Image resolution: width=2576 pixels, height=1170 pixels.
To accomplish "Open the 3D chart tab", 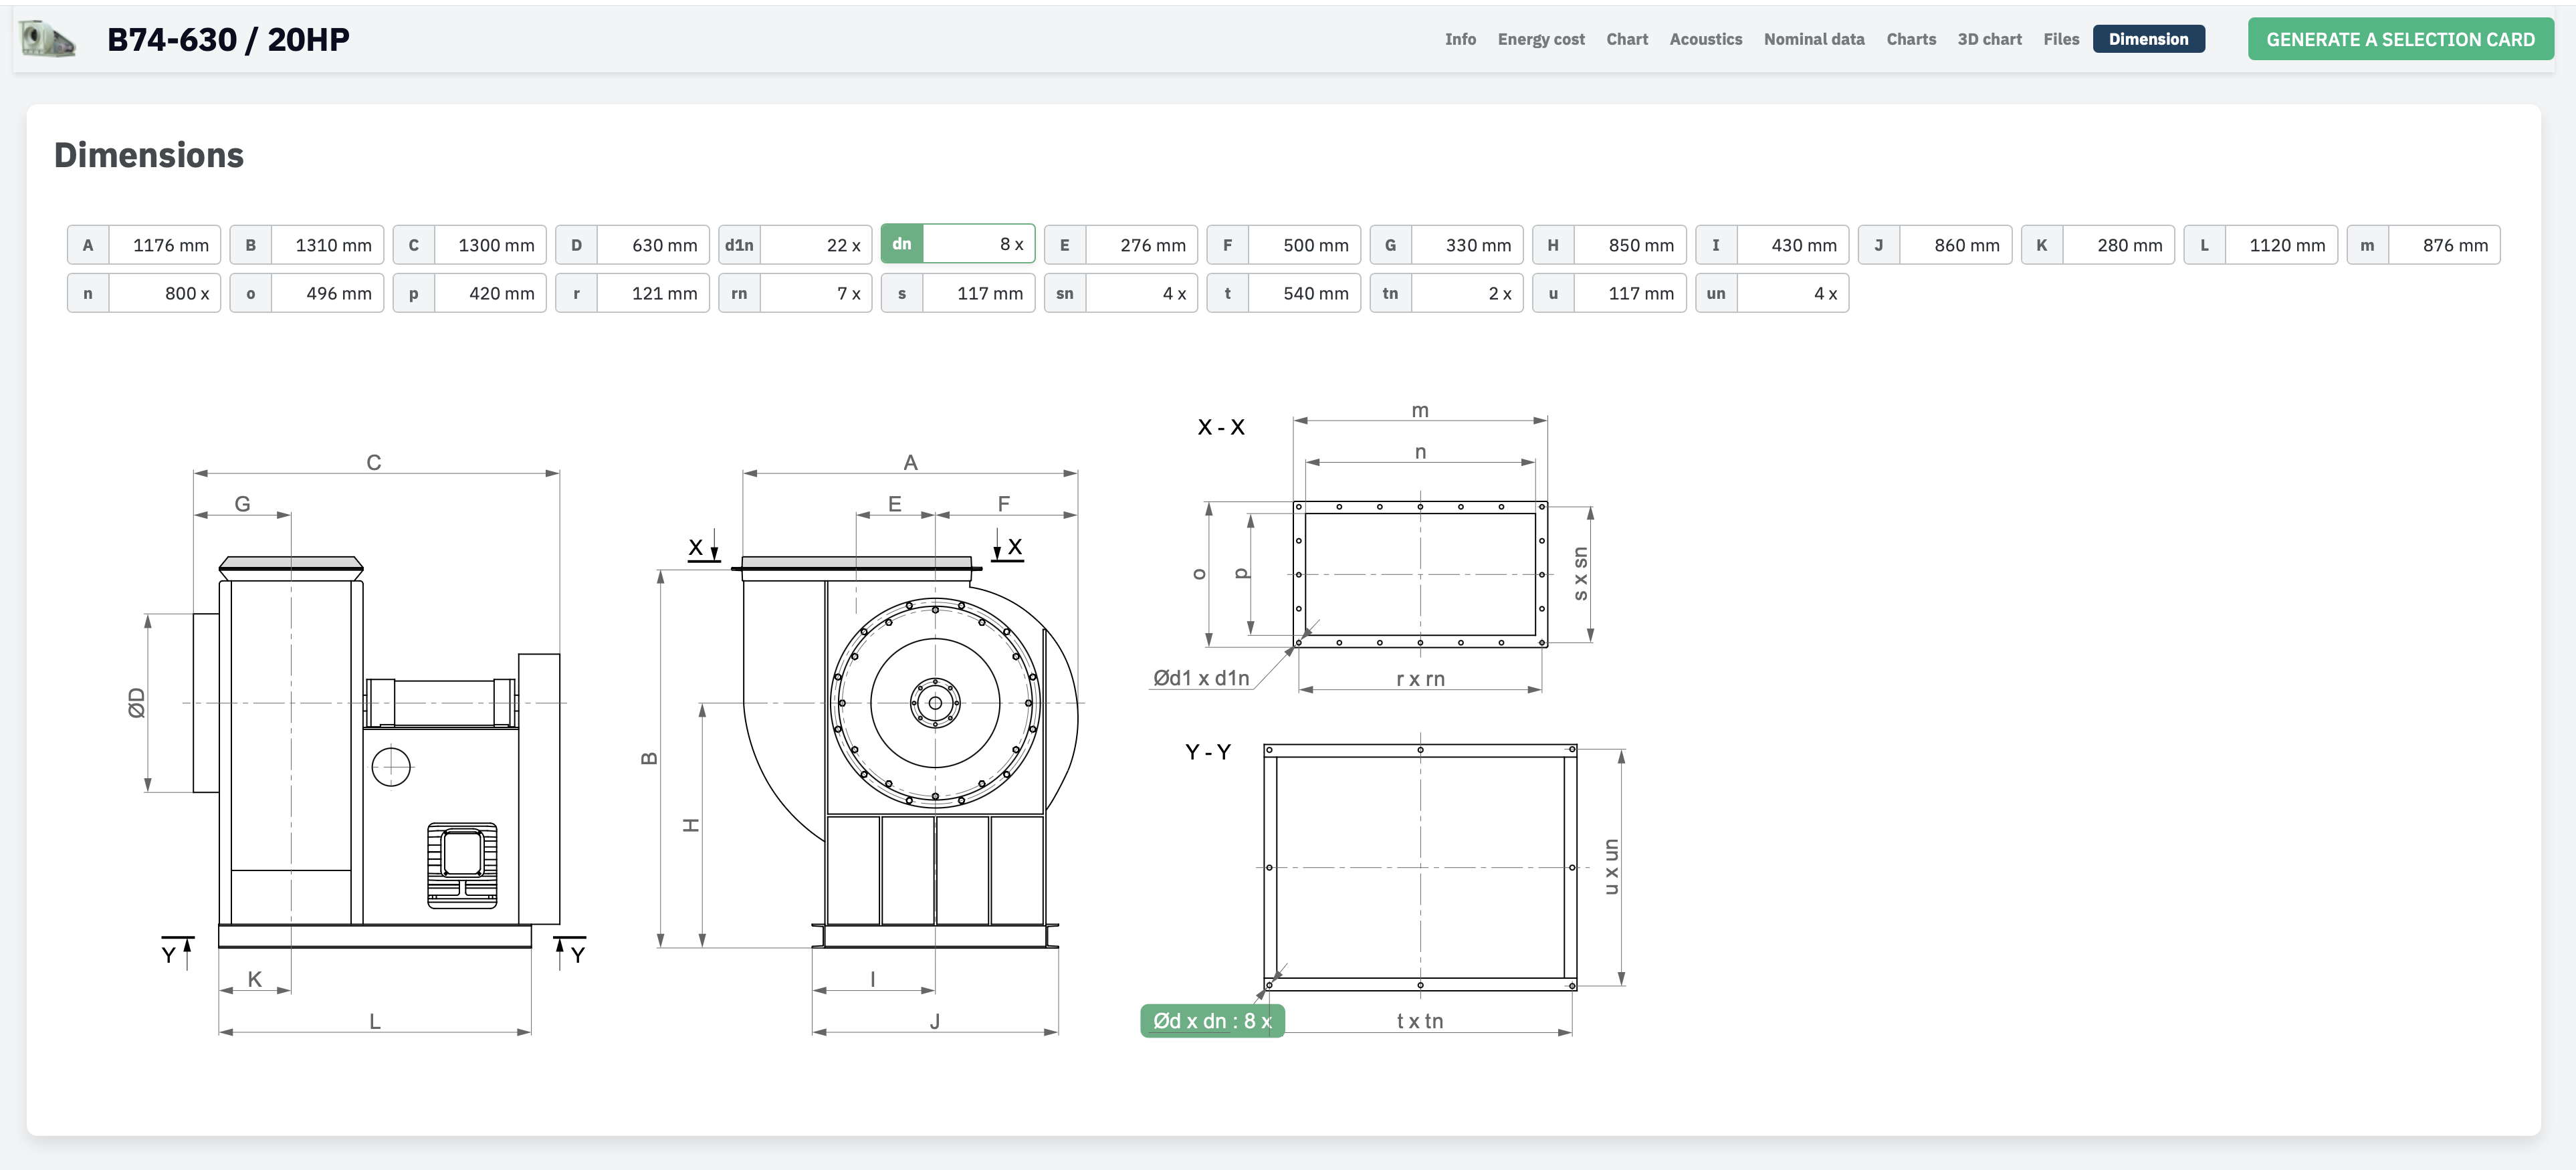I will click(x=1990, y=39).
